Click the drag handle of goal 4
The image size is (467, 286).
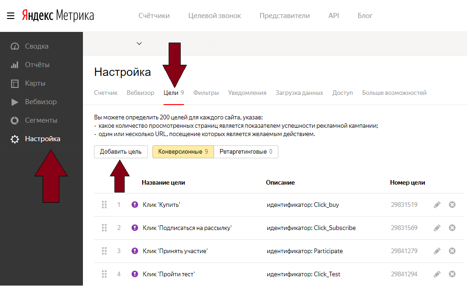point(104,274)
